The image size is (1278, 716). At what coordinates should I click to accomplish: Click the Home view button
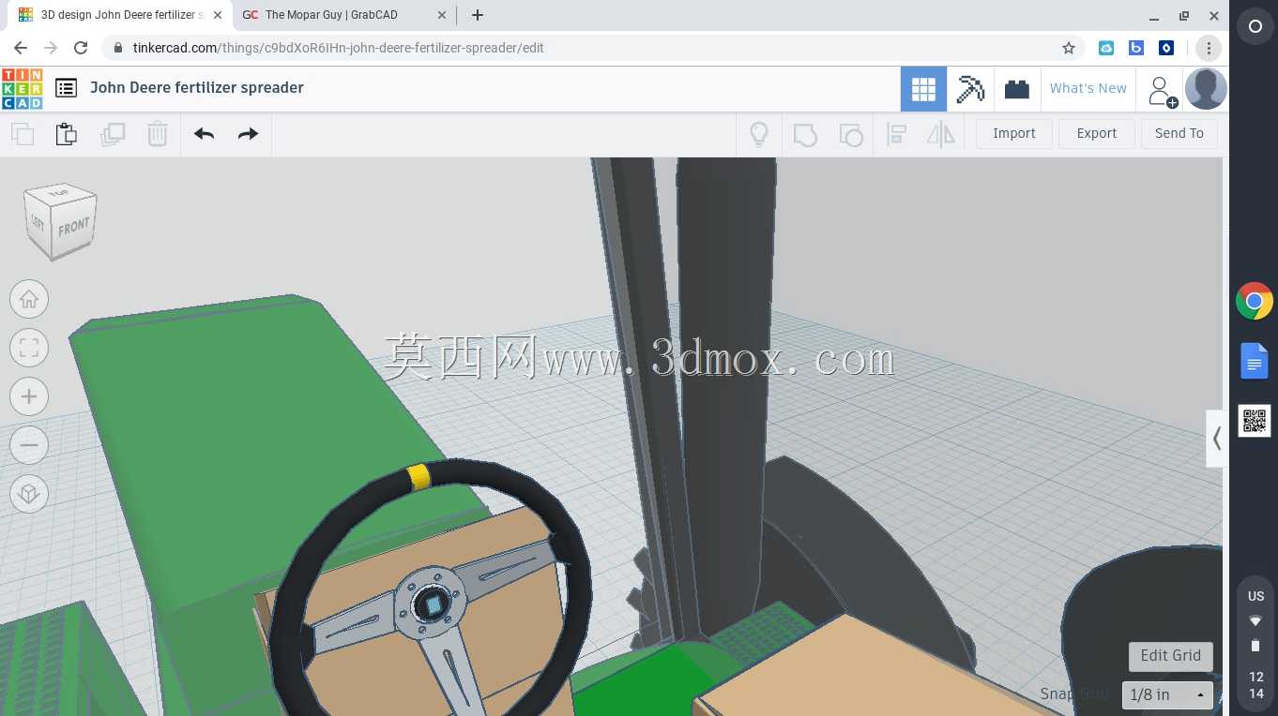click(29, 300)
